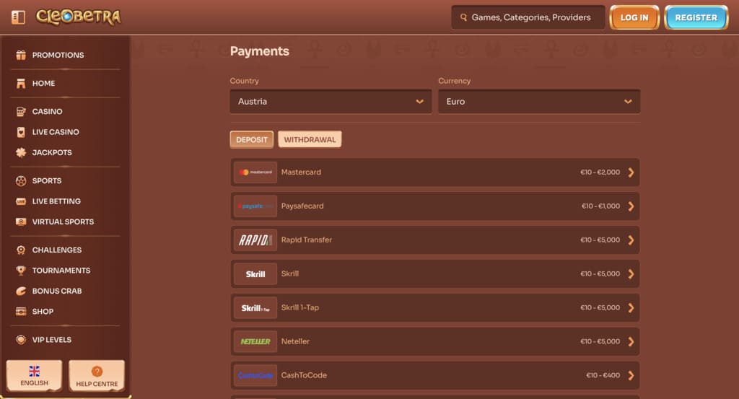Click the Casino slot icon
The height and width of the screenshot is (399, 739).
click(21, 112)
